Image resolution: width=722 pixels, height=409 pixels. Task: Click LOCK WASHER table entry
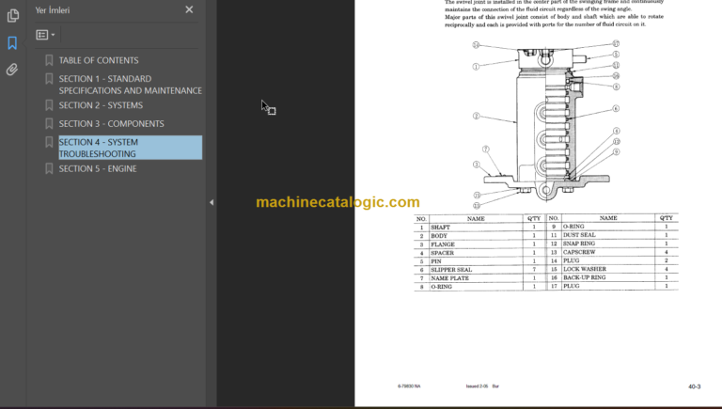[x=585, y=269]
